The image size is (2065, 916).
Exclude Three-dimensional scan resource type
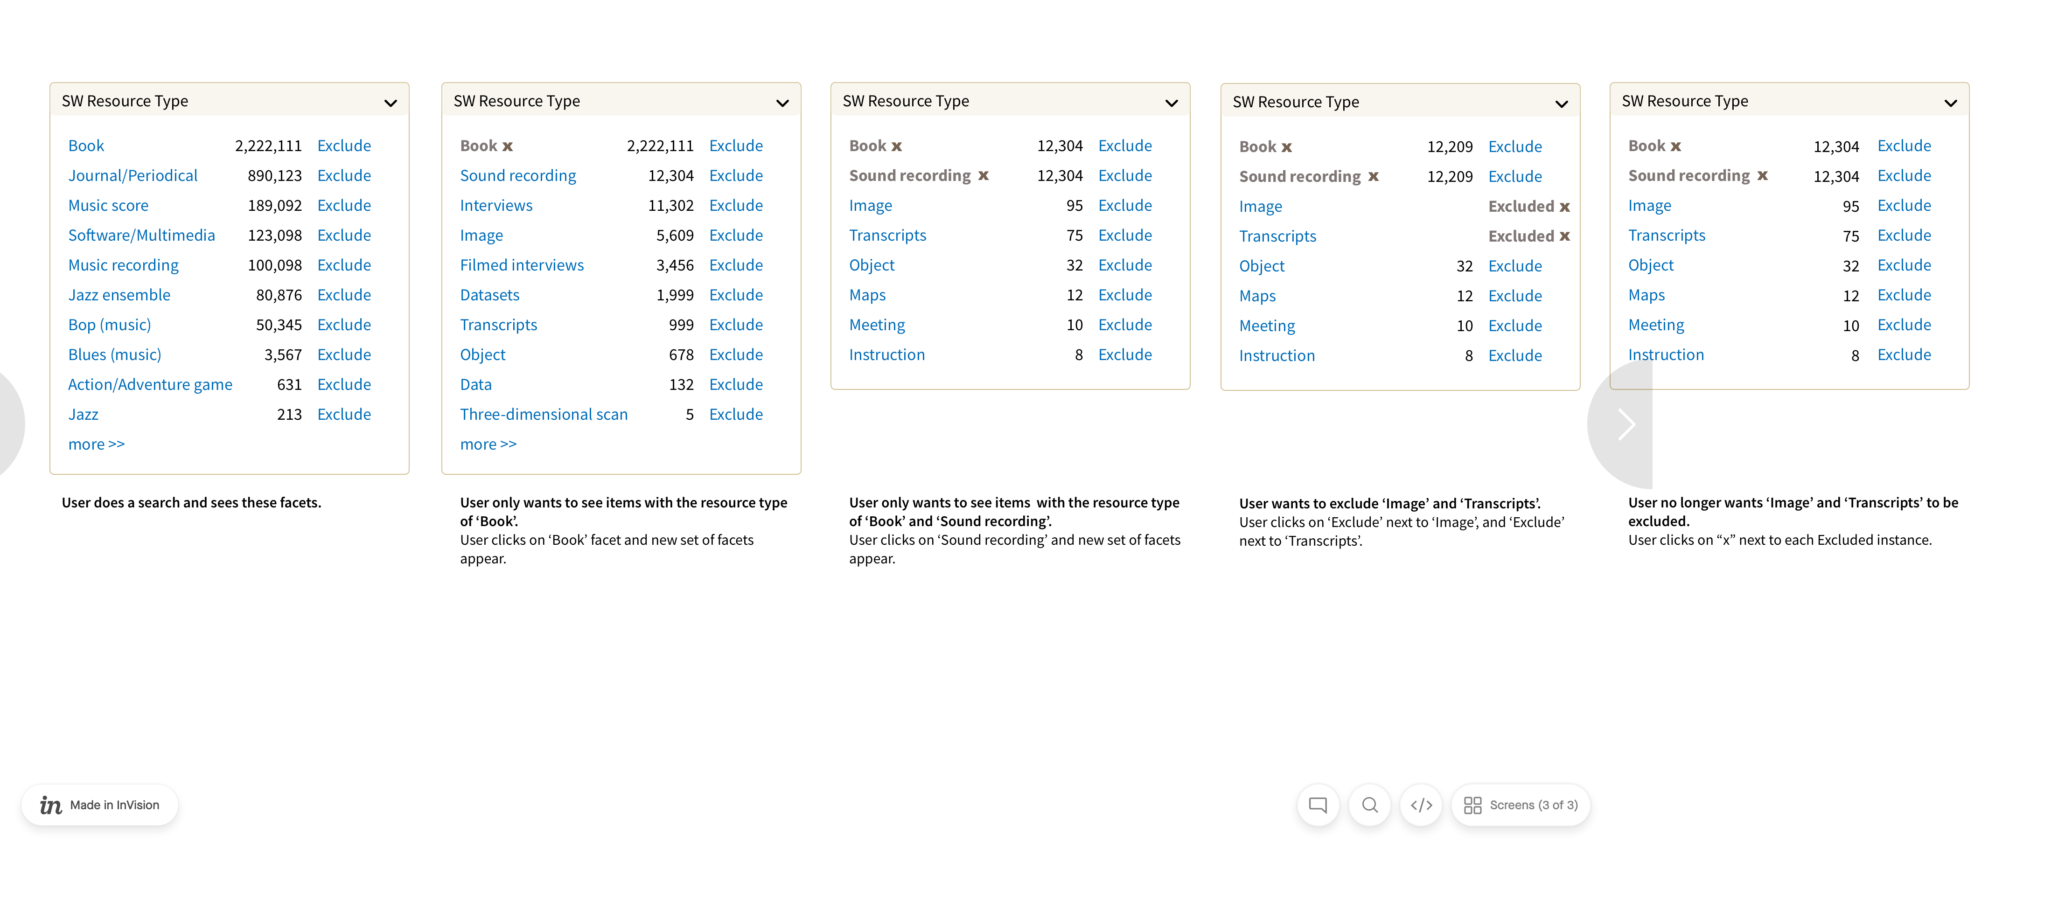(x=736, y=414)
